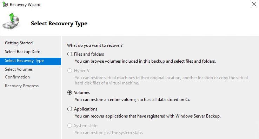This screenshot has width=259, height=139.
Task: Close the Recovery Wizard window
Action: tap(254, 4)
